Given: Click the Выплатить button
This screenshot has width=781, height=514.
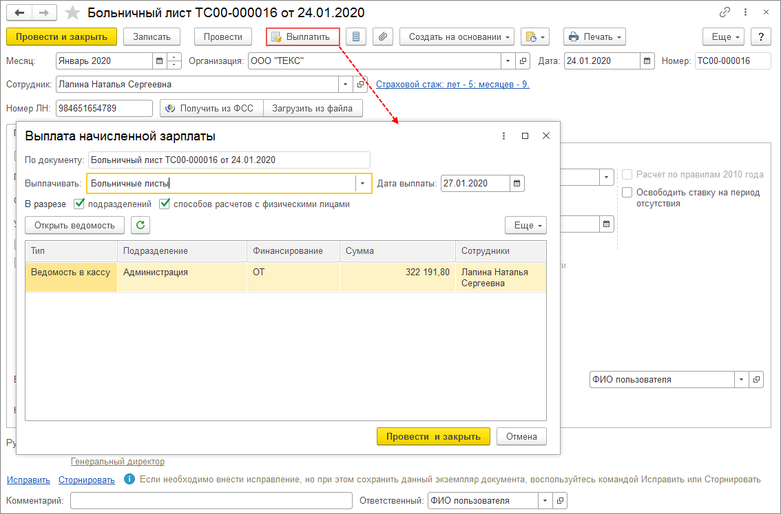Looking at the screenshot, I should pyautogui.click(x=303, y=37).
